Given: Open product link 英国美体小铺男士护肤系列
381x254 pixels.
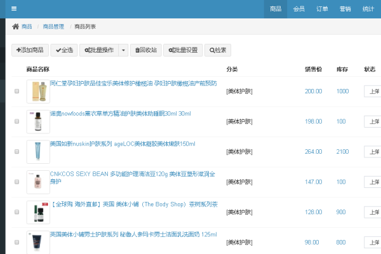Looking at the screenshot, I should coord(133,234).
